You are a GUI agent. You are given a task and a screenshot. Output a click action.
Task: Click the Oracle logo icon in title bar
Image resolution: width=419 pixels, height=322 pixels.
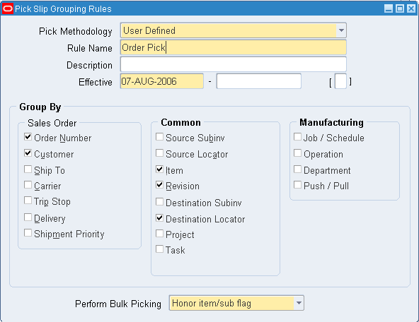point(8,8)
